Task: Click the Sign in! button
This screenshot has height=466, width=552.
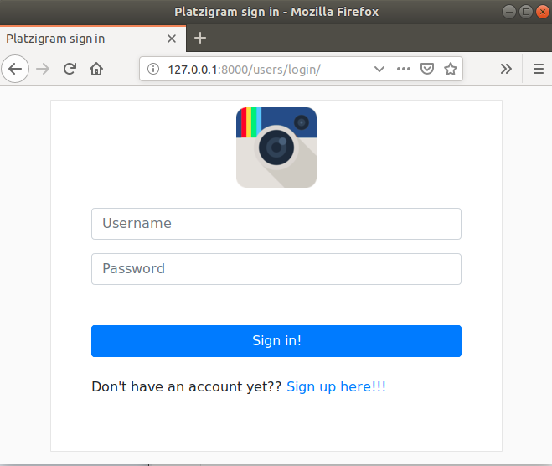Action: point(276,341)
